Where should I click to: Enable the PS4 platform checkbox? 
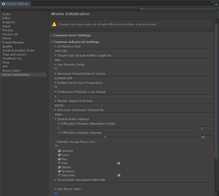pyautogui.click(x=59, y=163)
